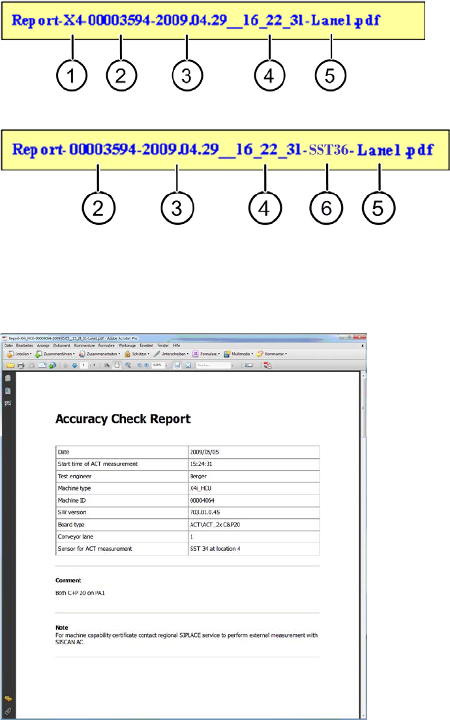
Task: Open the Datei menu
Action: [x=8, y=345]
